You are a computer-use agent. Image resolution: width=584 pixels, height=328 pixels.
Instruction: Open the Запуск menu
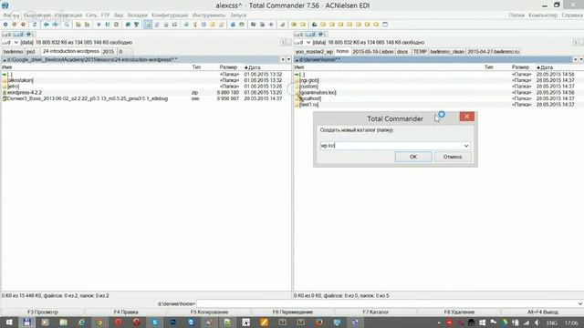[x=238, y=15]
